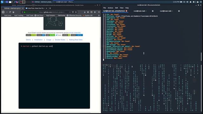Open the terminal View menu

[x=121, y=8]
